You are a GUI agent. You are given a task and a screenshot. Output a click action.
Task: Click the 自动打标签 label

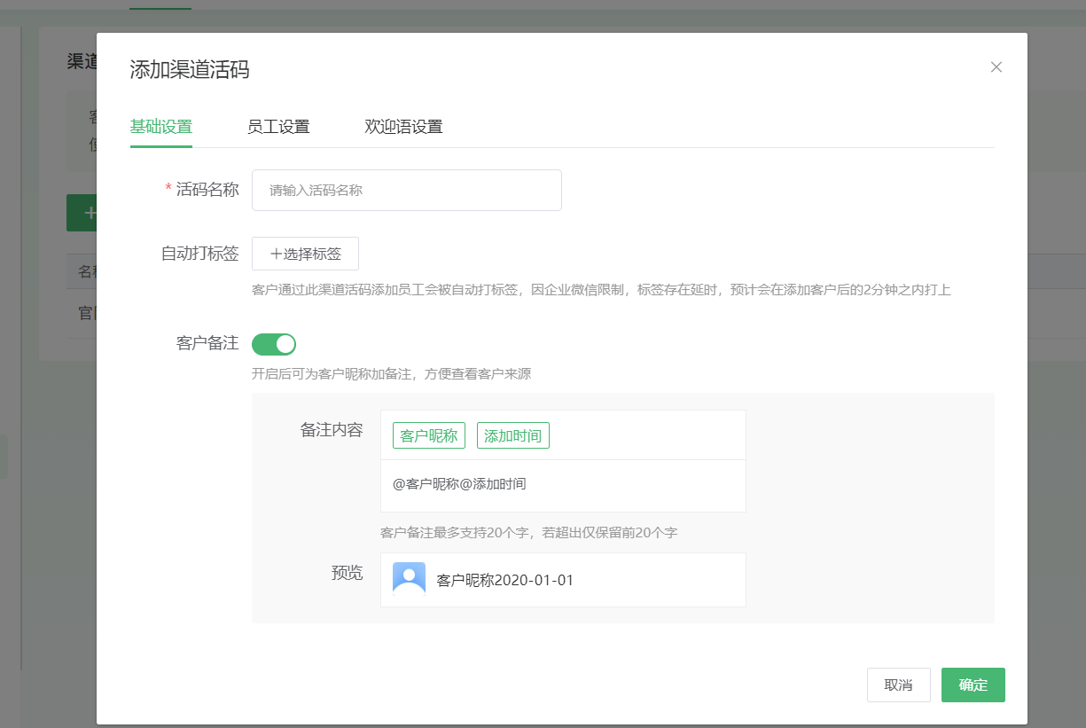click(x=199, y=254)
